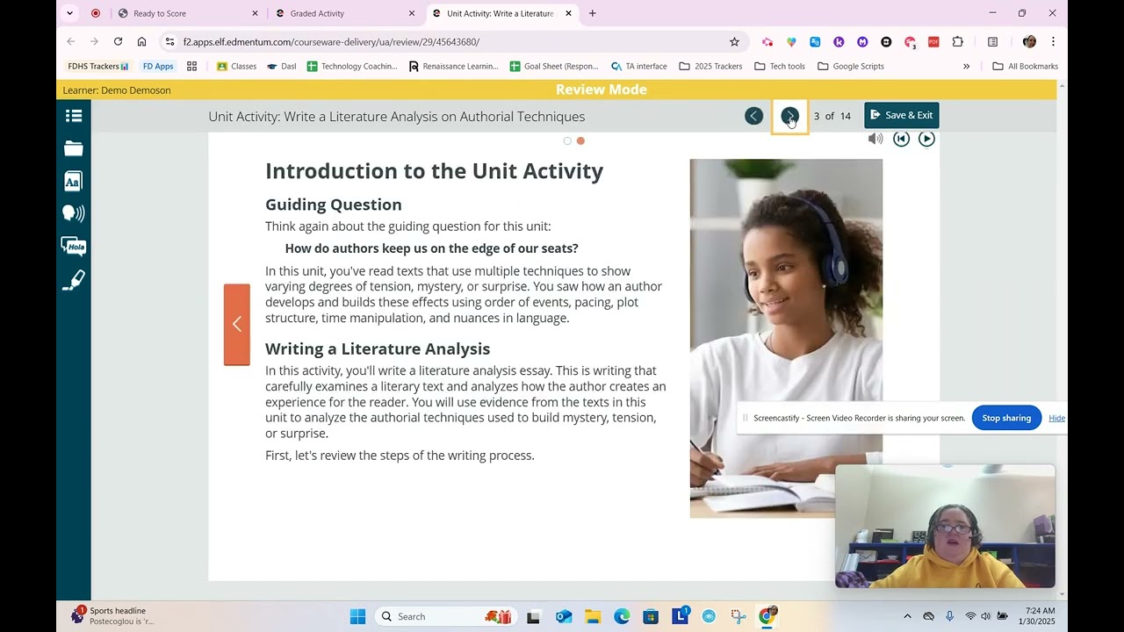Click Save & Exit button

[x=902, y=115]
